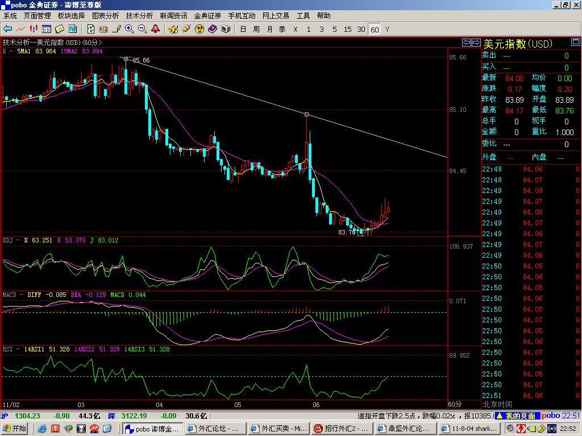This screenshot has width=582, height=436.
Task: Select the pencil drawing tool icon
Action: click(117, 29)
